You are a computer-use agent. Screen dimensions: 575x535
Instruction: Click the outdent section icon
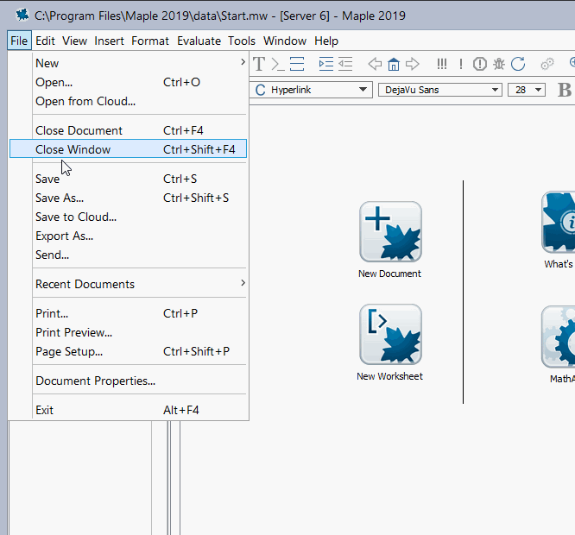345,64
